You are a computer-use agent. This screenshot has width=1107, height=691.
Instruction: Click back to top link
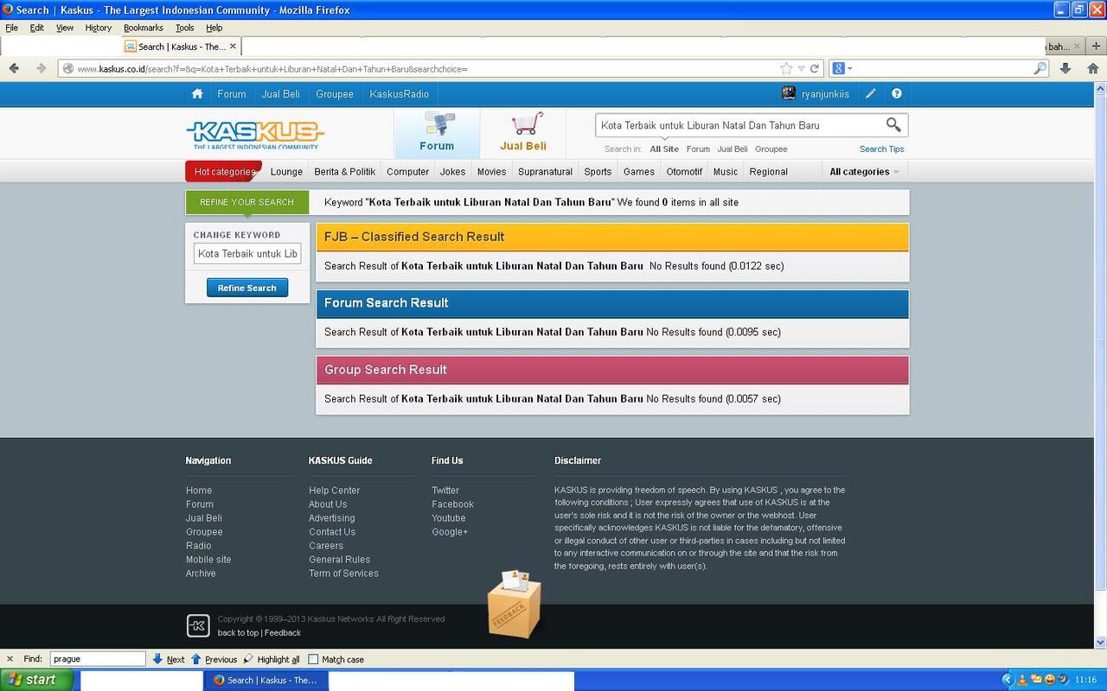tap(238, 633)
